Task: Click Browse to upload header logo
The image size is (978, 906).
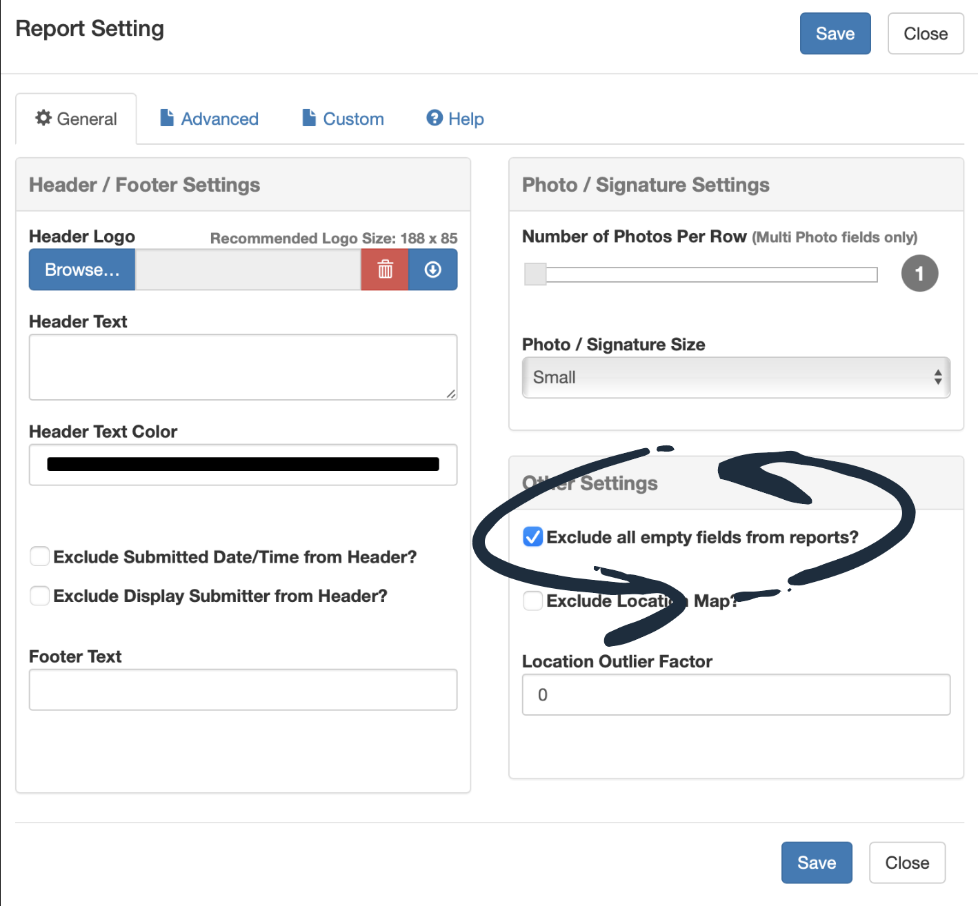Action: click(x=82, y=270)
